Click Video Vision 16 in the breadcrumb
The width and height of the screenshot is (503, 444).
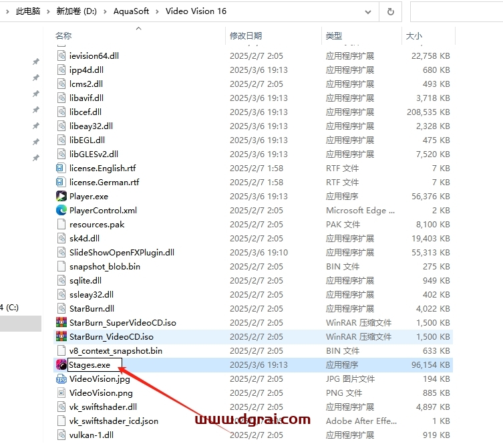pyautogui.click(x=196, y=11)
